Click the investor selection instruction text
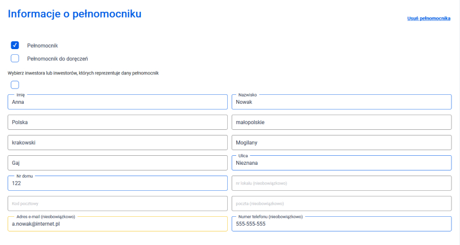This screenshot has height=245, width=460. pos(83,73)
